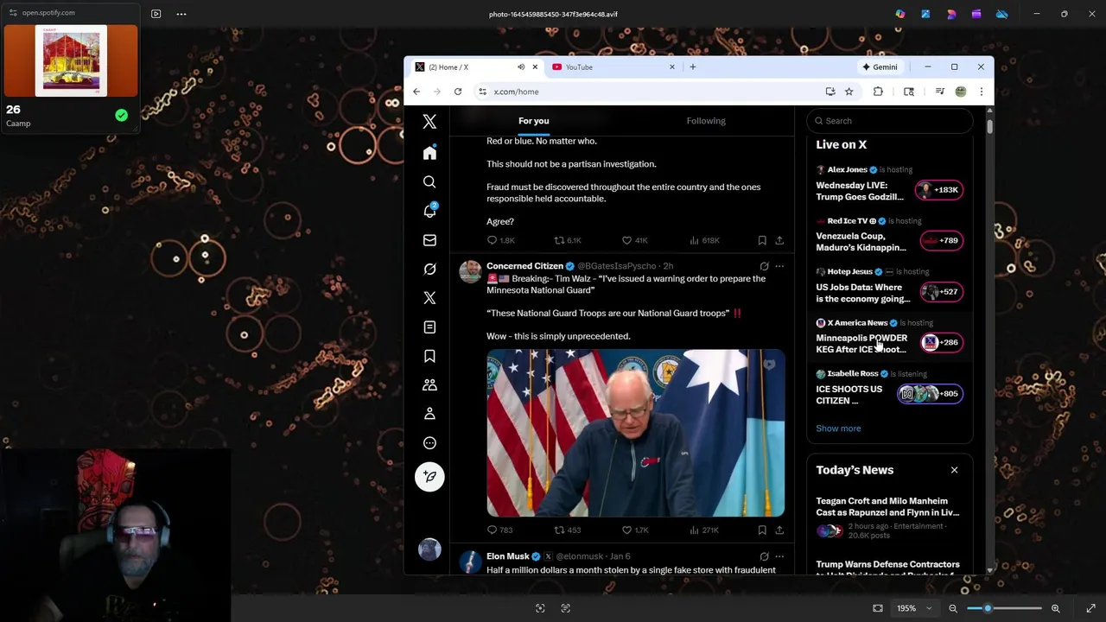
Task: Open Communities people icon in X sidebar
Action: click(x=429, y=385)
